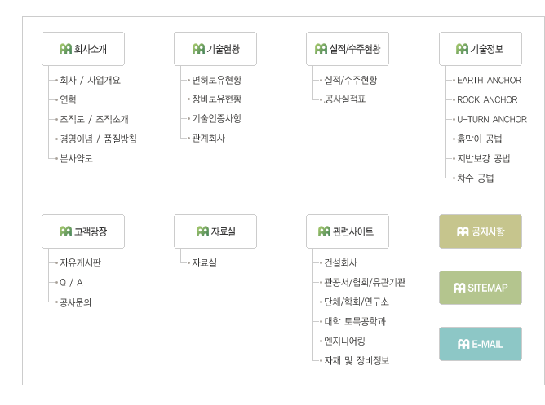Click the white icon on E-MAIL button

pyautogui.click(x=463, y=344)
